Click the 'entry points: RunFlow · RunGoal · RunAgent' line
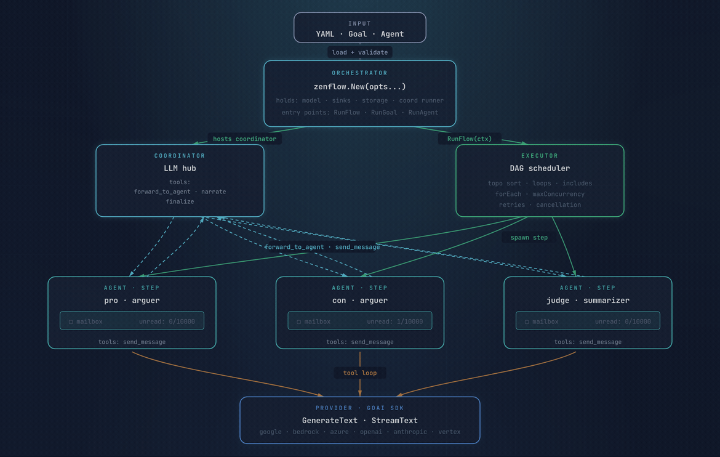 [x=360, y=113]
